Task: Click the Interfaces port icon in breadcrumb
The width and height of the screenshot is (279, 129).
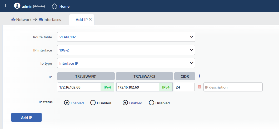Action: [41, 19]
